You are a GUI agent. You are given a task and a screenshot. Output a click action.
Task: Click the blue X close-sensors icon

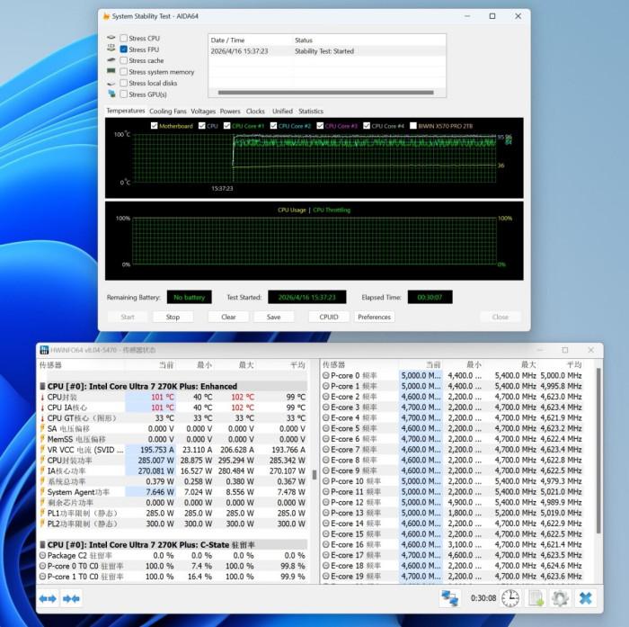click(x=586, y=598)
